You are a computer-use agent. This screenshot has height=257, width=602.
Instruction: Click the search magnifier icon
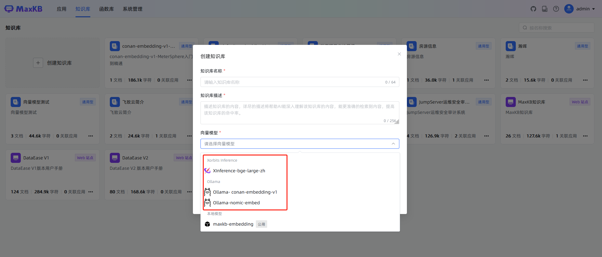tap(525, 28)
